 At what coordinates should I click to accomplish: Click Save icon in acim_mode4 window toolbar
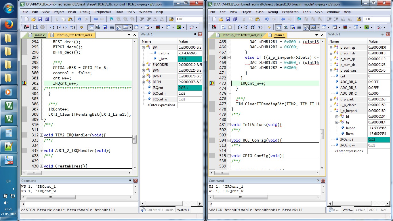coord(228,19)
